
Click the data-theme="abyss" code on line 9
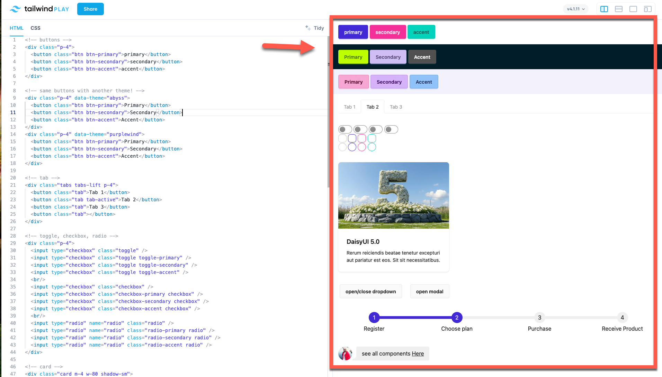pos(100,98)
